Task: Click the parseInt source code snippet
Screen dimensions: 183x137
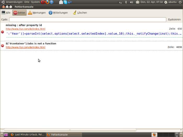Action: 94,34
